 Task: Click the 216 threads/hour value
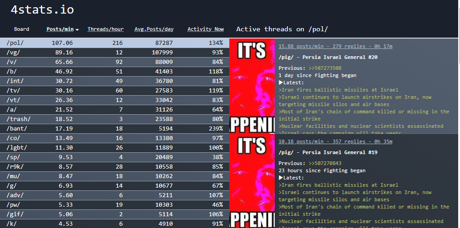[117, 43]
